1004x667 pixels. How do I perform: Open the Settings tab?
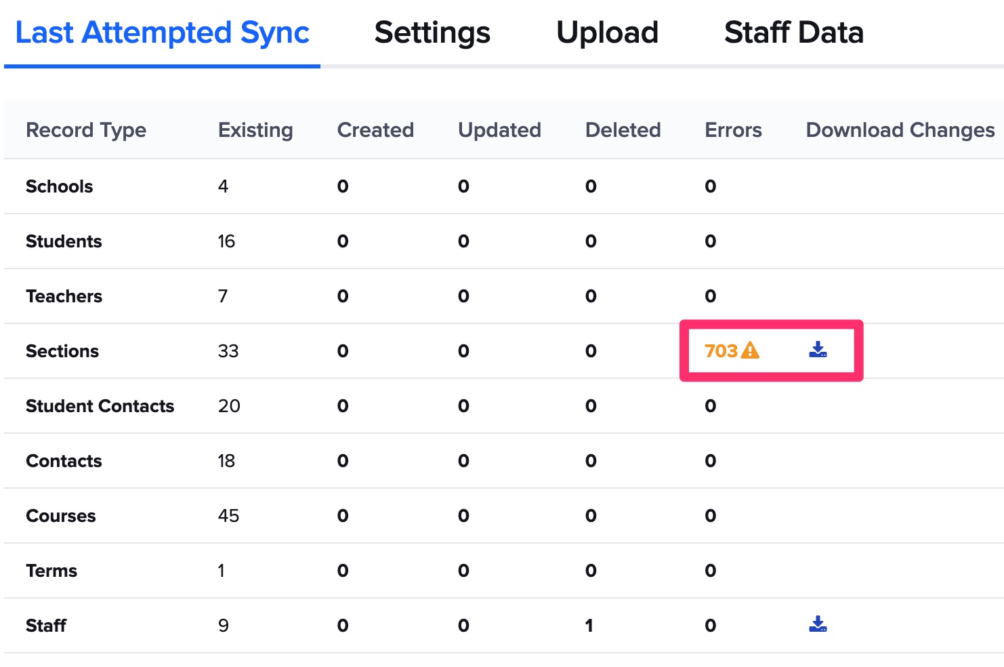point(432,32)
